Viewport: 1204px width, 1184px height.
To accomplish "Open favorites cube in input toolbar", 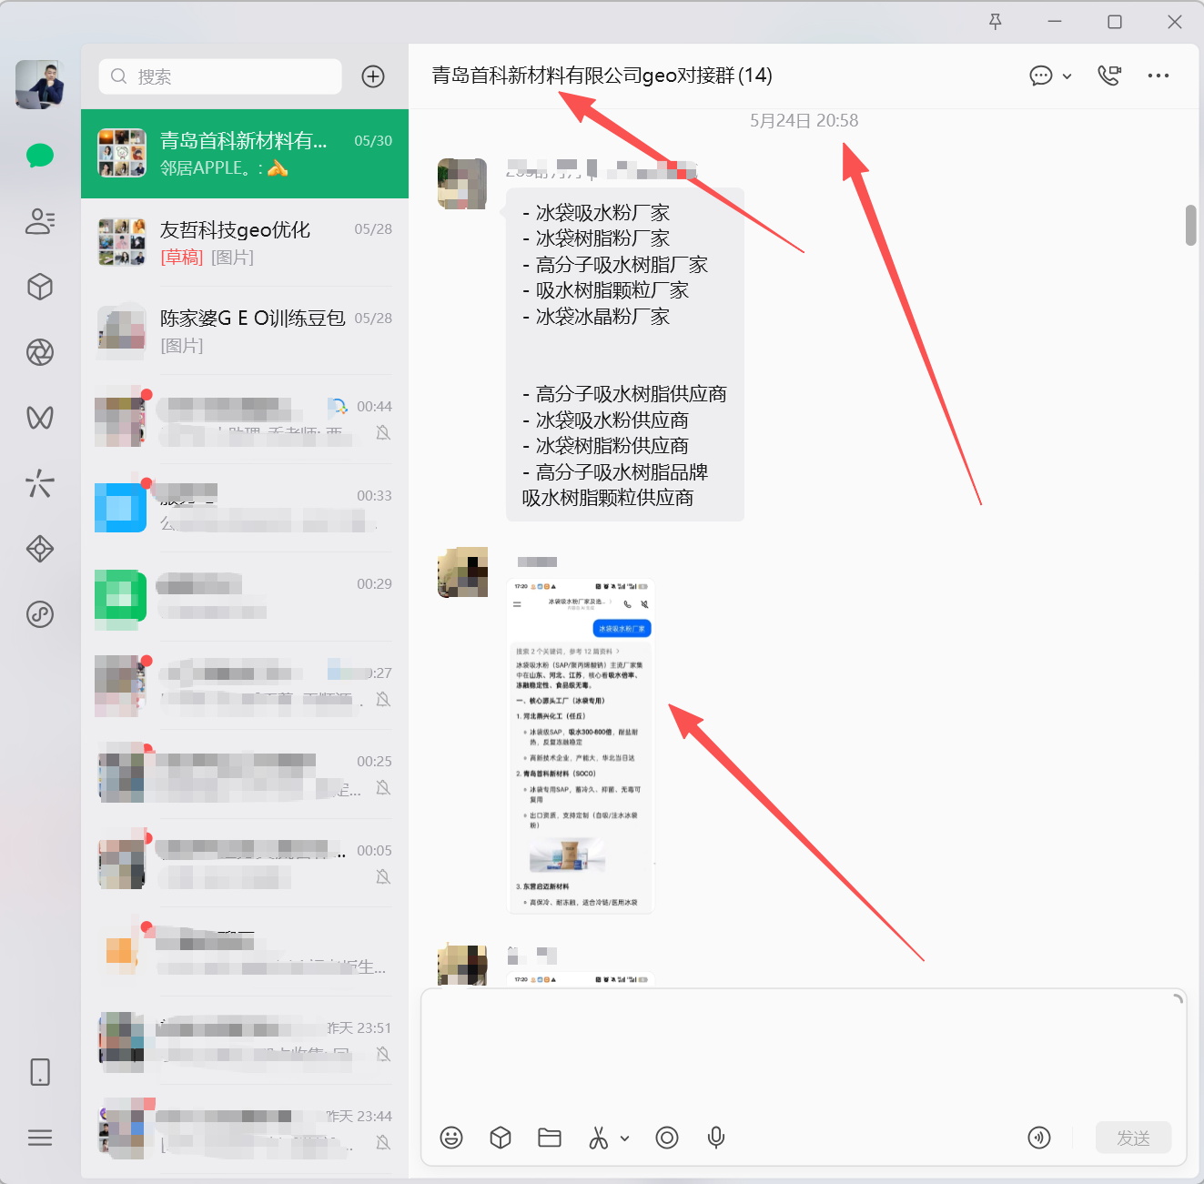I will pyautogui.click(x=501, y=1138).
